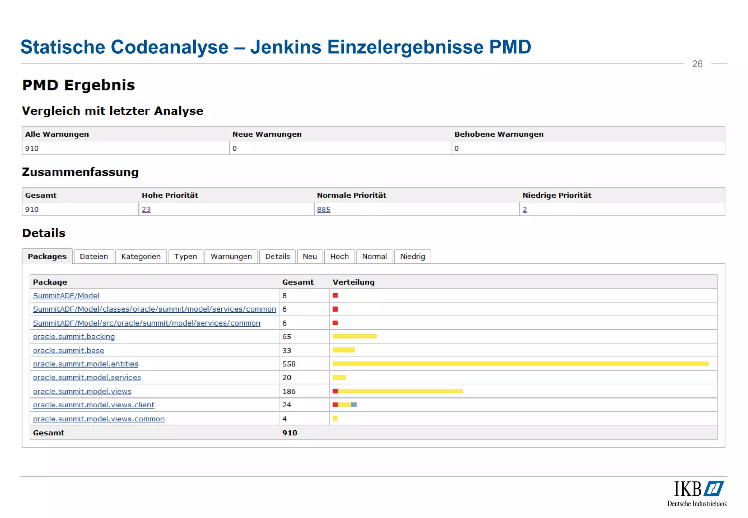Open low priority warnings link 2
The width and height of the screenshot is (748, 518).
tap(525, 209)
